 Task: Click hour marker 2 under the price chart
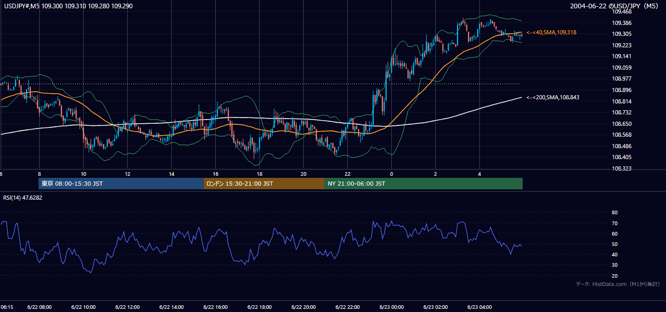click(436, 174)
